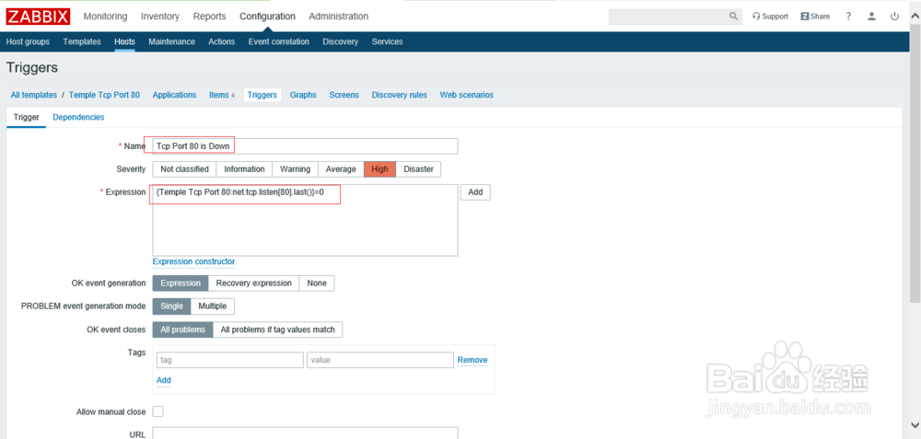
Task: Select All problems for OK event closes
Action: tap(182, 329)
